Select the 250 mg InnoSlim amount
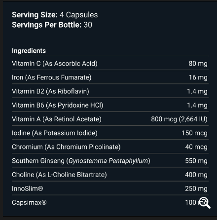The width and height of the screenshot is (217, 220). pyautogui.click(x=196, y=188)
